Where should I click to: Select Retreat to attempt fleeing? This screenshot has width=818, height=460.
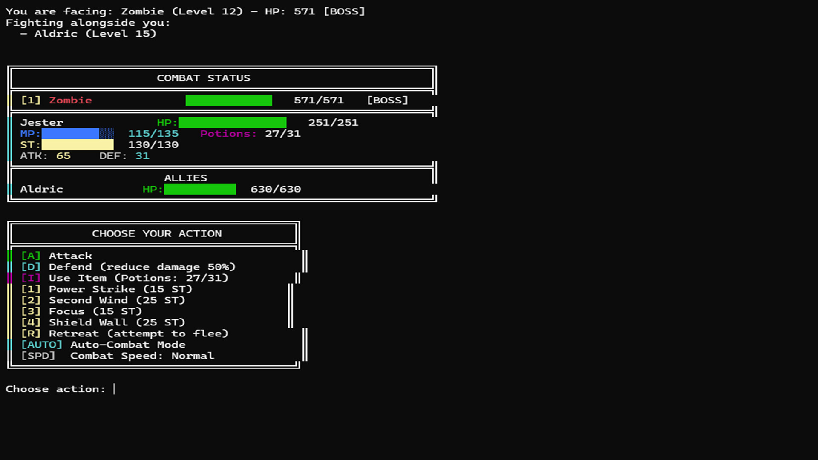point(138,333)
